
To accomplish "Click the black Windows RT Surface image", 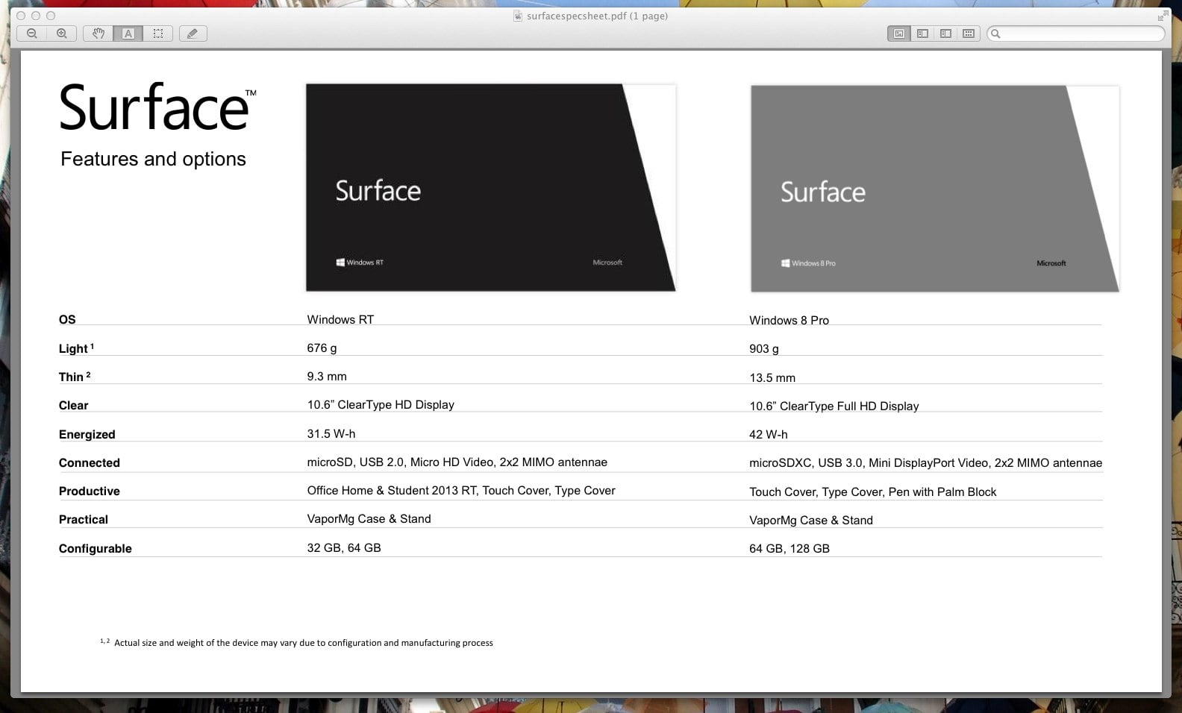I will 490,187.
